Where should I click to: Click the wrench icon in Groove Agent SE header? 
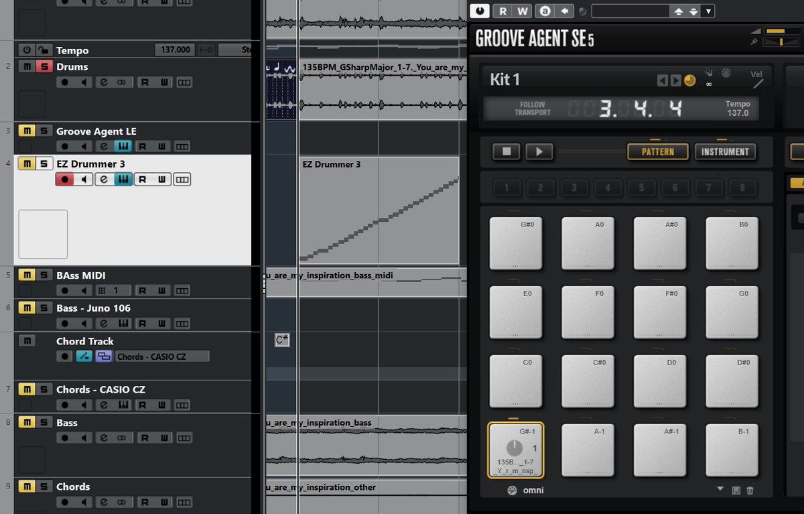(754, 40)
